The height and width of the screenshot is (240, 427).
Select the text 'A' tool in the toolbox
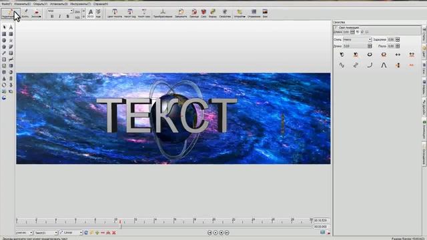(11, 27)
